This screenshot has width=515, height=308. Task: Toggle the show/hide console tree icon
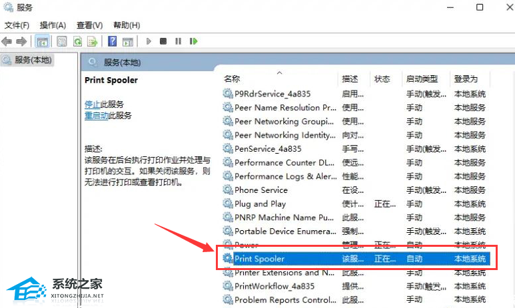pyautogui.click(x=43, y=41)
